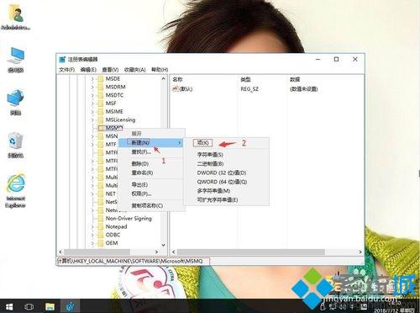Click the (默认) string value icon
Image resolution: width=420 pixels, height=313 pixels.
tap(176, 89)
